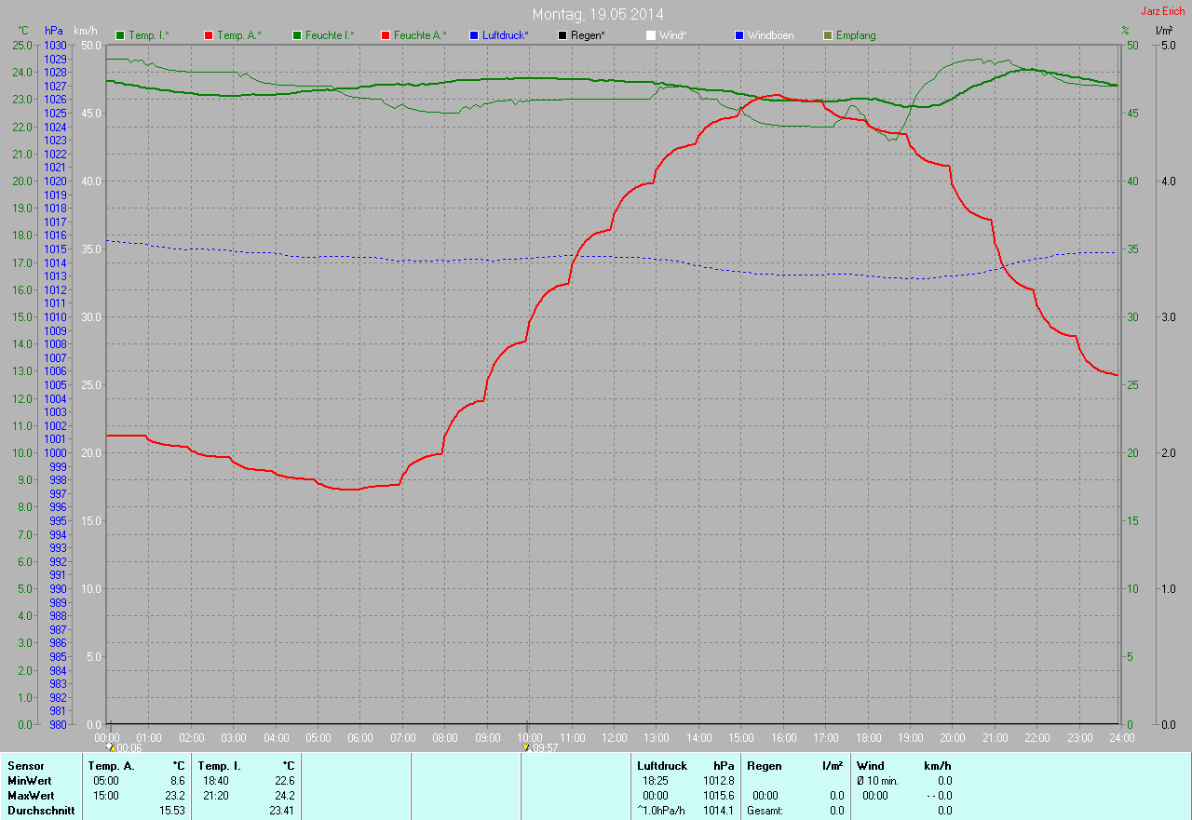Click the outdoor average value '15.53'
Screen dimensions: 1192x820
tap(172, 811)
